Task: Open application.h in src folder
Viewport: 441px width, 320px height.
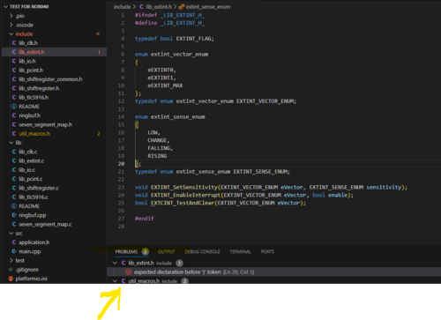Action: click(x=34, y=242)
